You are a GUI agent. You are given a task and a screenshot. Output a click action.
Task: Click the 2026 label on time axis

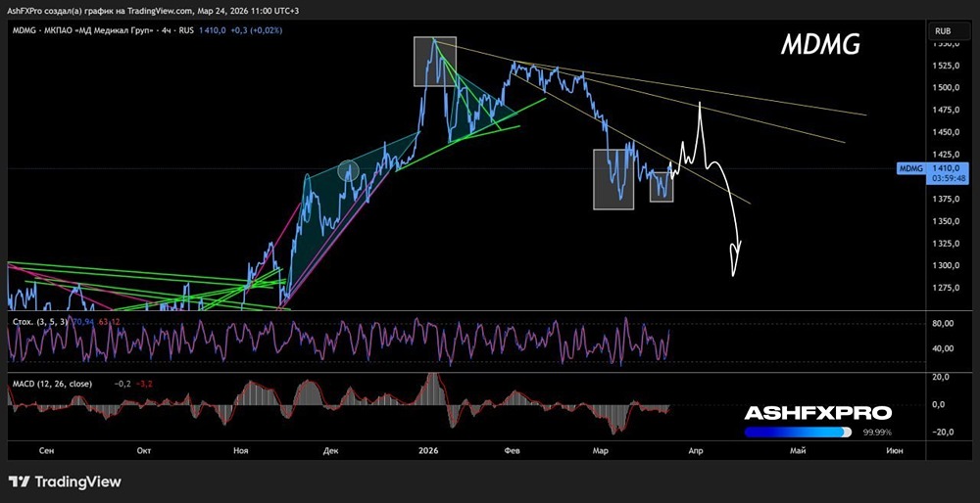[x=429, y=450]
